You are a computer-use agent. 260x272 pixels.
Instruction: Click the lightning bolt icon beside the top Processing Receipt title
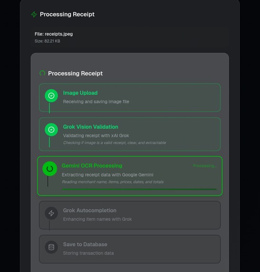34,14
